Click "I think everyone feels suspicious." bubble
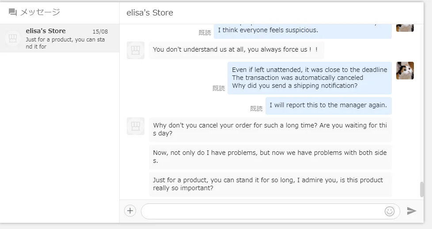Screen dimensions: 432x229 coord(303,30)
